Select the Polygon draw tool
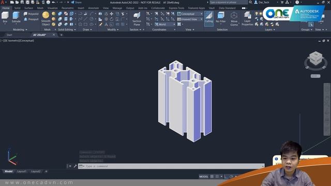 click(x=80, y=24)
